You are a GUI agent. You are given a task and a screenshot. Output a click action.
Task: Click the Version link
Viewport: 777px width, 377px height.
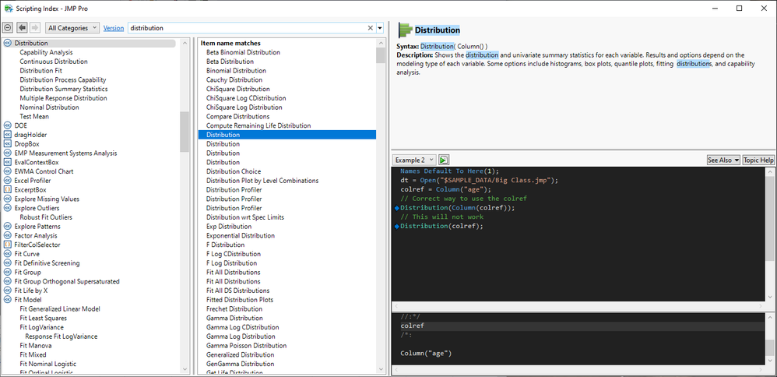click(114, 28)
